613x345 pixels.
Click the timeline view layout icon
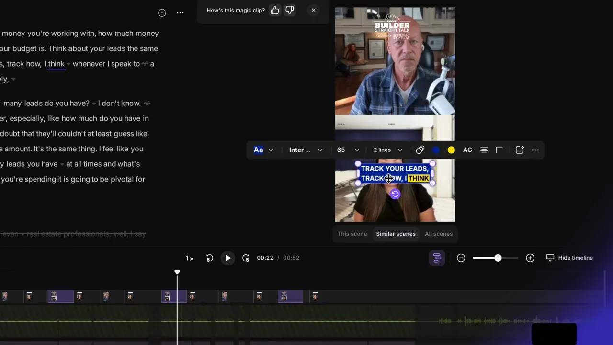(437, 258)
